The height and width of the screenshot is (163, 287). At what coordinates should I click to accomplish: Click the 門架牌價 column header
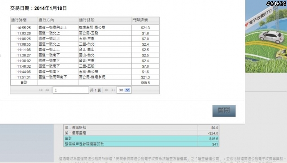point(145,20)
